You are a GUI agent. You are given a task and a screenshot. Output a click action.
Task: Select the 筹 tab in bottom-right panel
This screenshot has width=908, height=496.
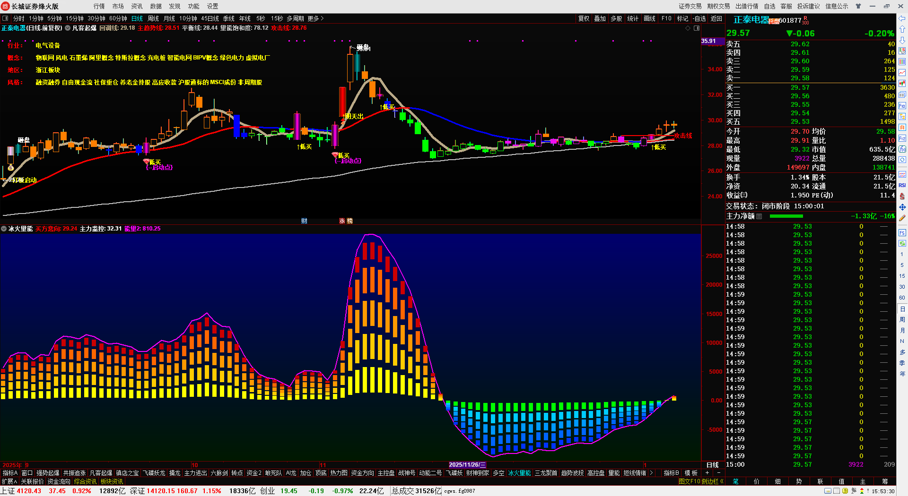coord(885,481)
